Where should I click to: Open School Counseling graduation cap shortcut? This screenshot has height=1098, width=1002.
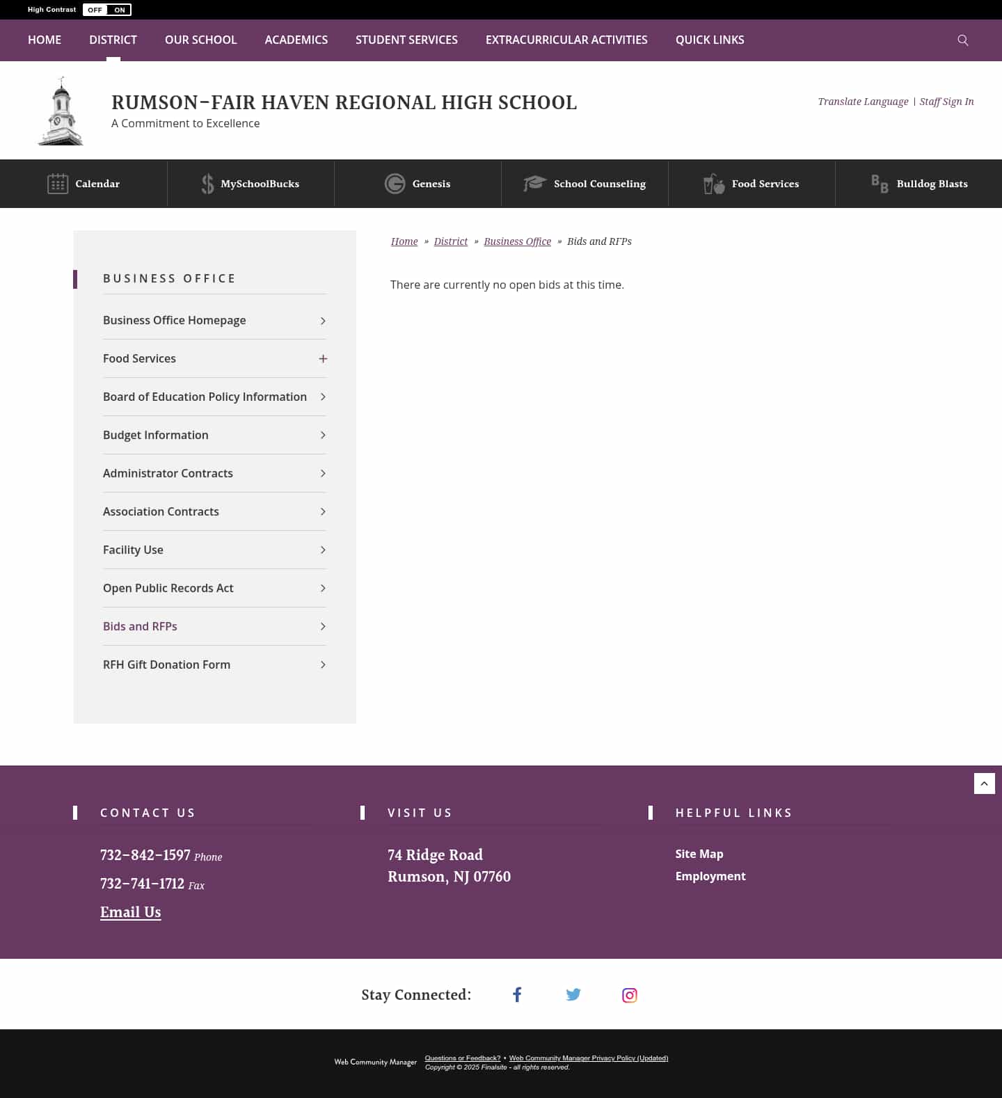pyautogui.click(x=534, y=184)
